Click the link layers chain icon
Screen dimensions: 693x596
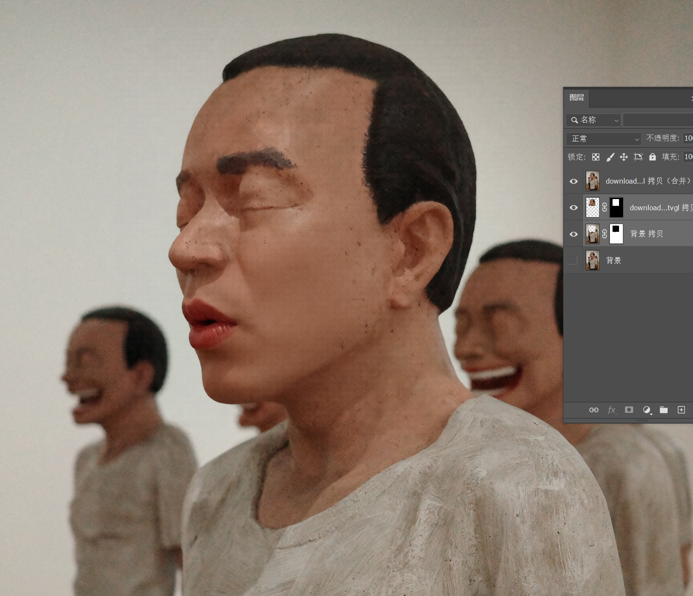594,410
